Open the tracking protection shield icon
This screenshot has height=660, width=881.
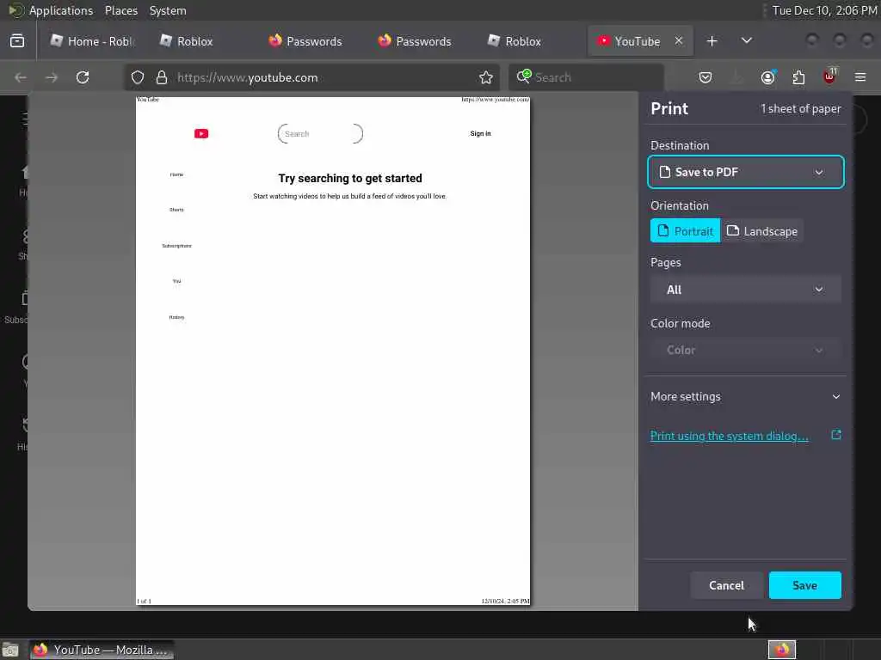point(138,77)
